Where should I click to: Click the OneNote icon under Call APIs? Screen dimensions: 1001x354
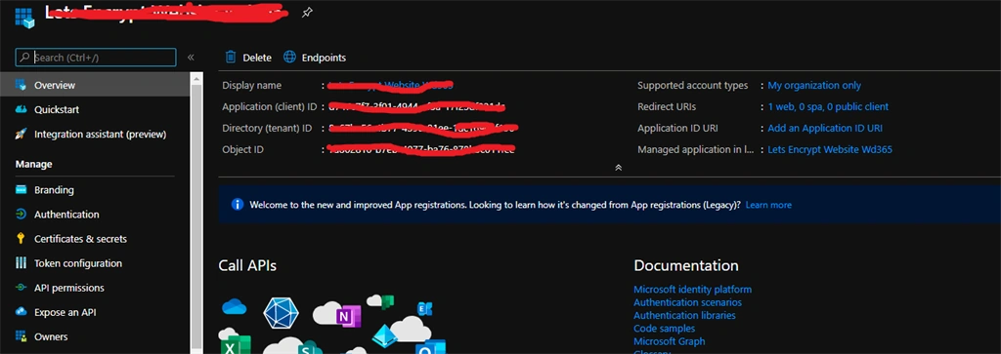click(349, 316)
